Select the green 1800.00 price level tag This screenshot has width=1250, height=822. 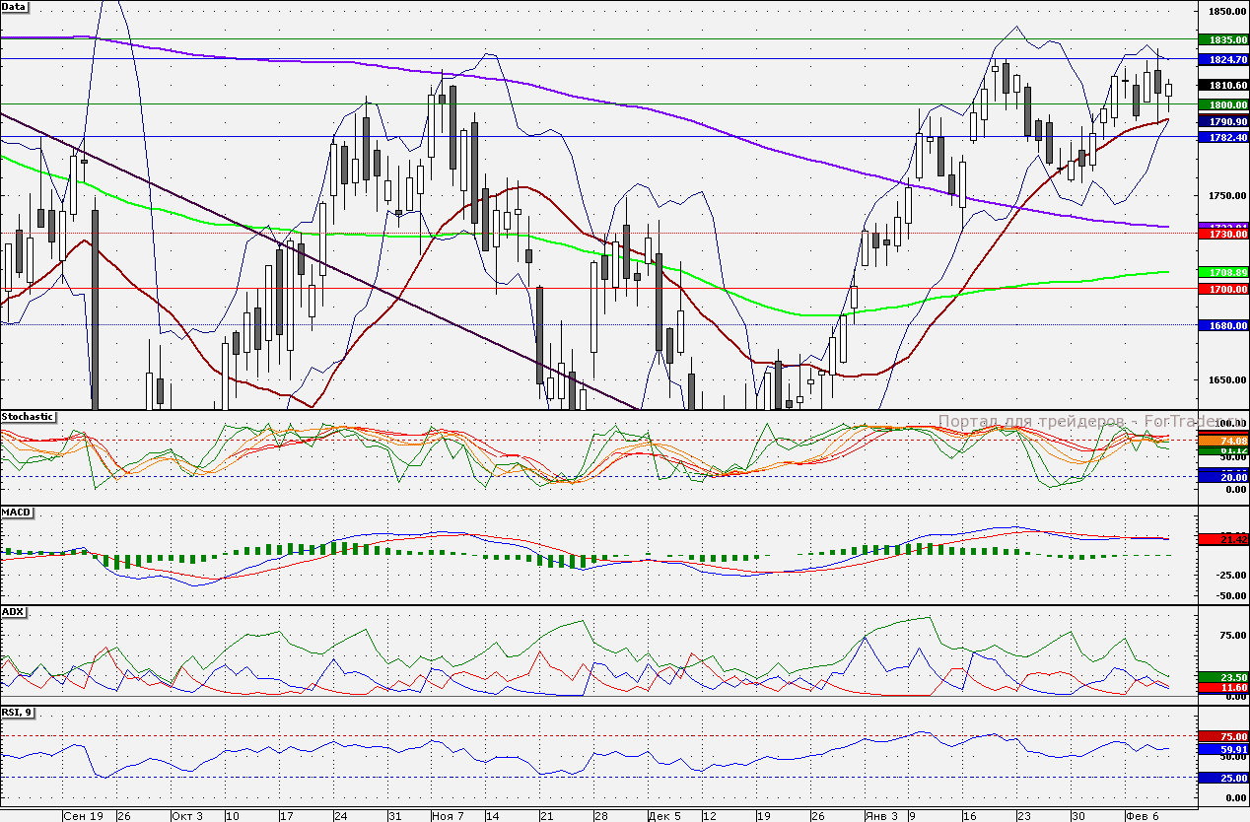(1221, 104)
